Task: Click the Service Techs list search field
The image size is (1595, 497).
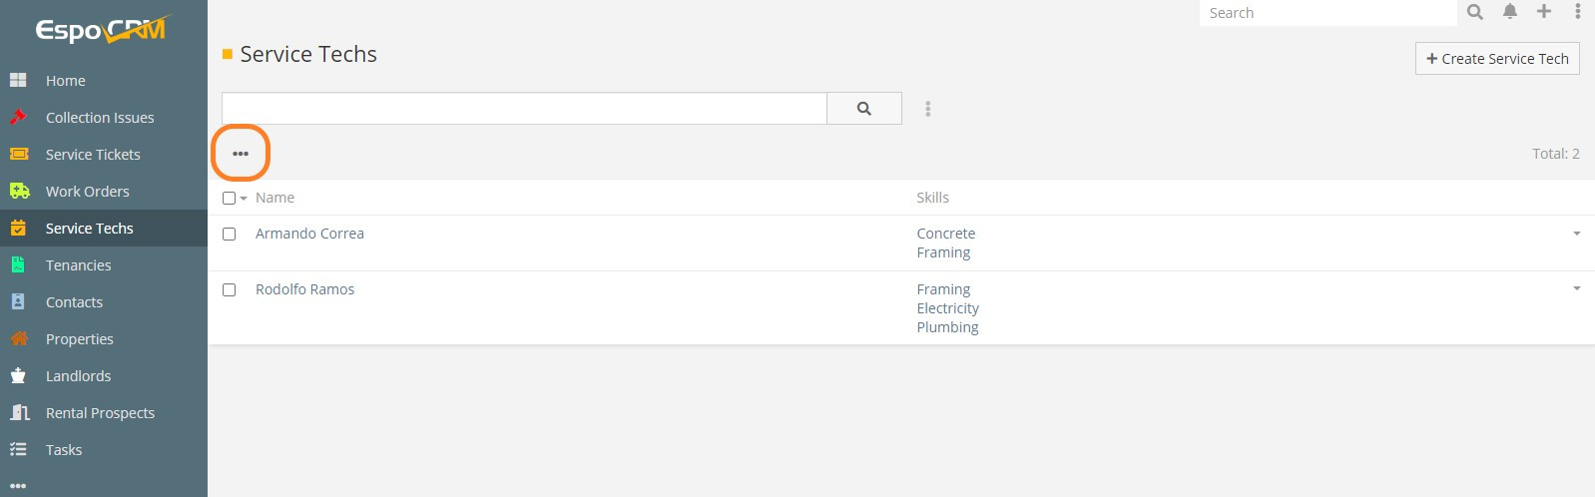Action: (524, 109)
